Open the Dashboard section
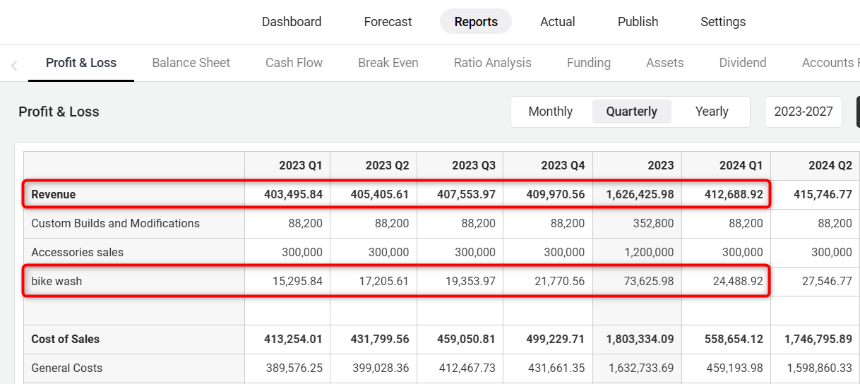The height and width of the screenshot is (384, 860). coord(292,22)
